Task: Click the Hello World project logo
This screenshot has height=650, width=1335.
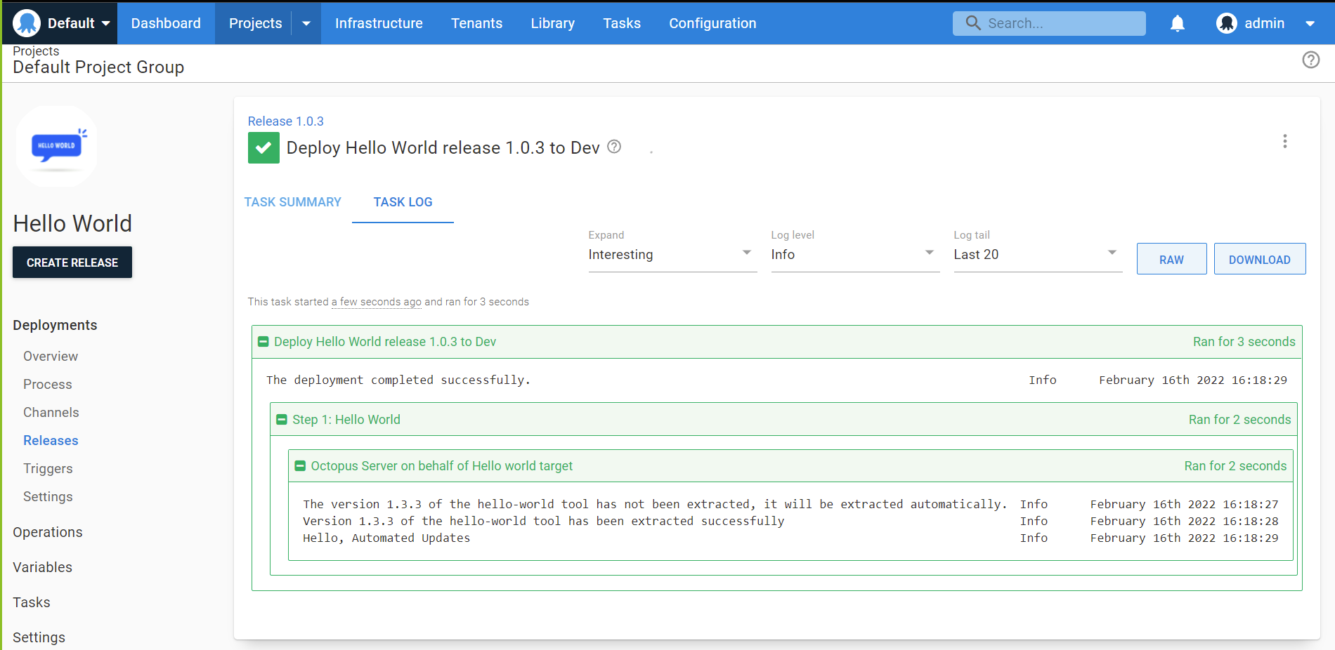Action: [x=56, y=145]
